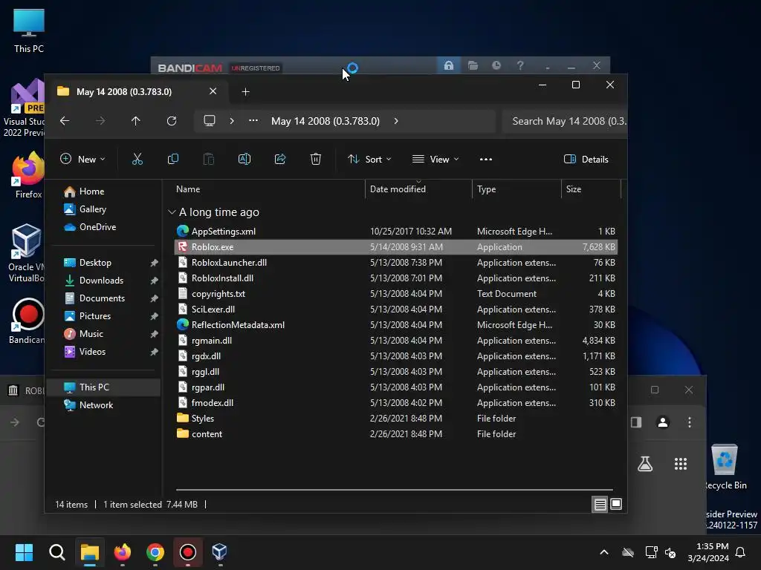Click the Copy icon in Explorer toolbar
Screen dimensions: 761x570
pos(172,159)
